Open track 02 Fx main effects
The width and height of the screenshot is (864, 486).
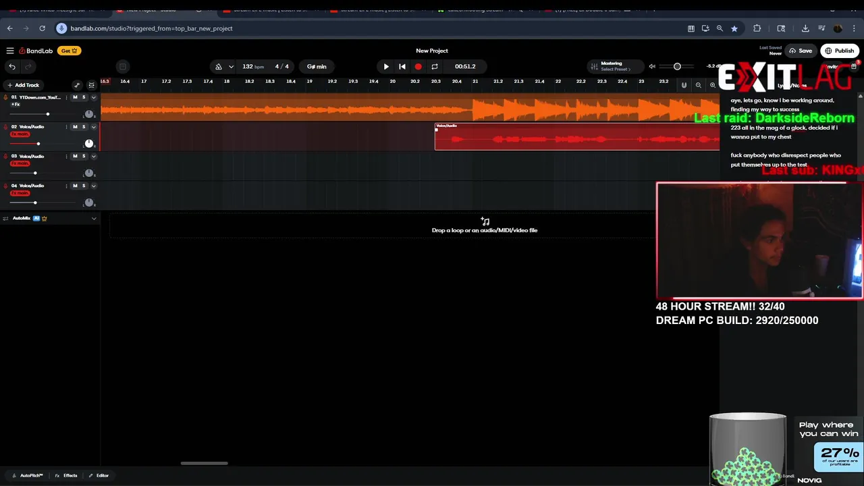click(x=20, y=134)
